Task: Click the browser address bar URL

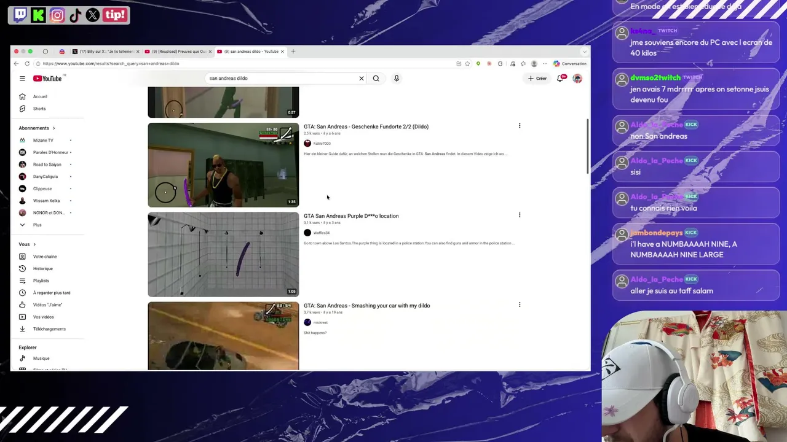Action: (111, 64)
